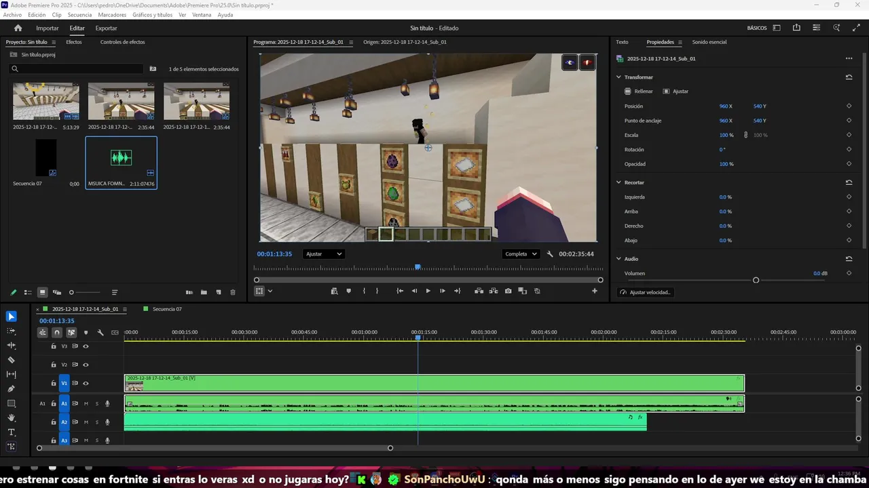Mute audio track A1
The height and width of the screenshot is (488, 869).
coord(86,404)
